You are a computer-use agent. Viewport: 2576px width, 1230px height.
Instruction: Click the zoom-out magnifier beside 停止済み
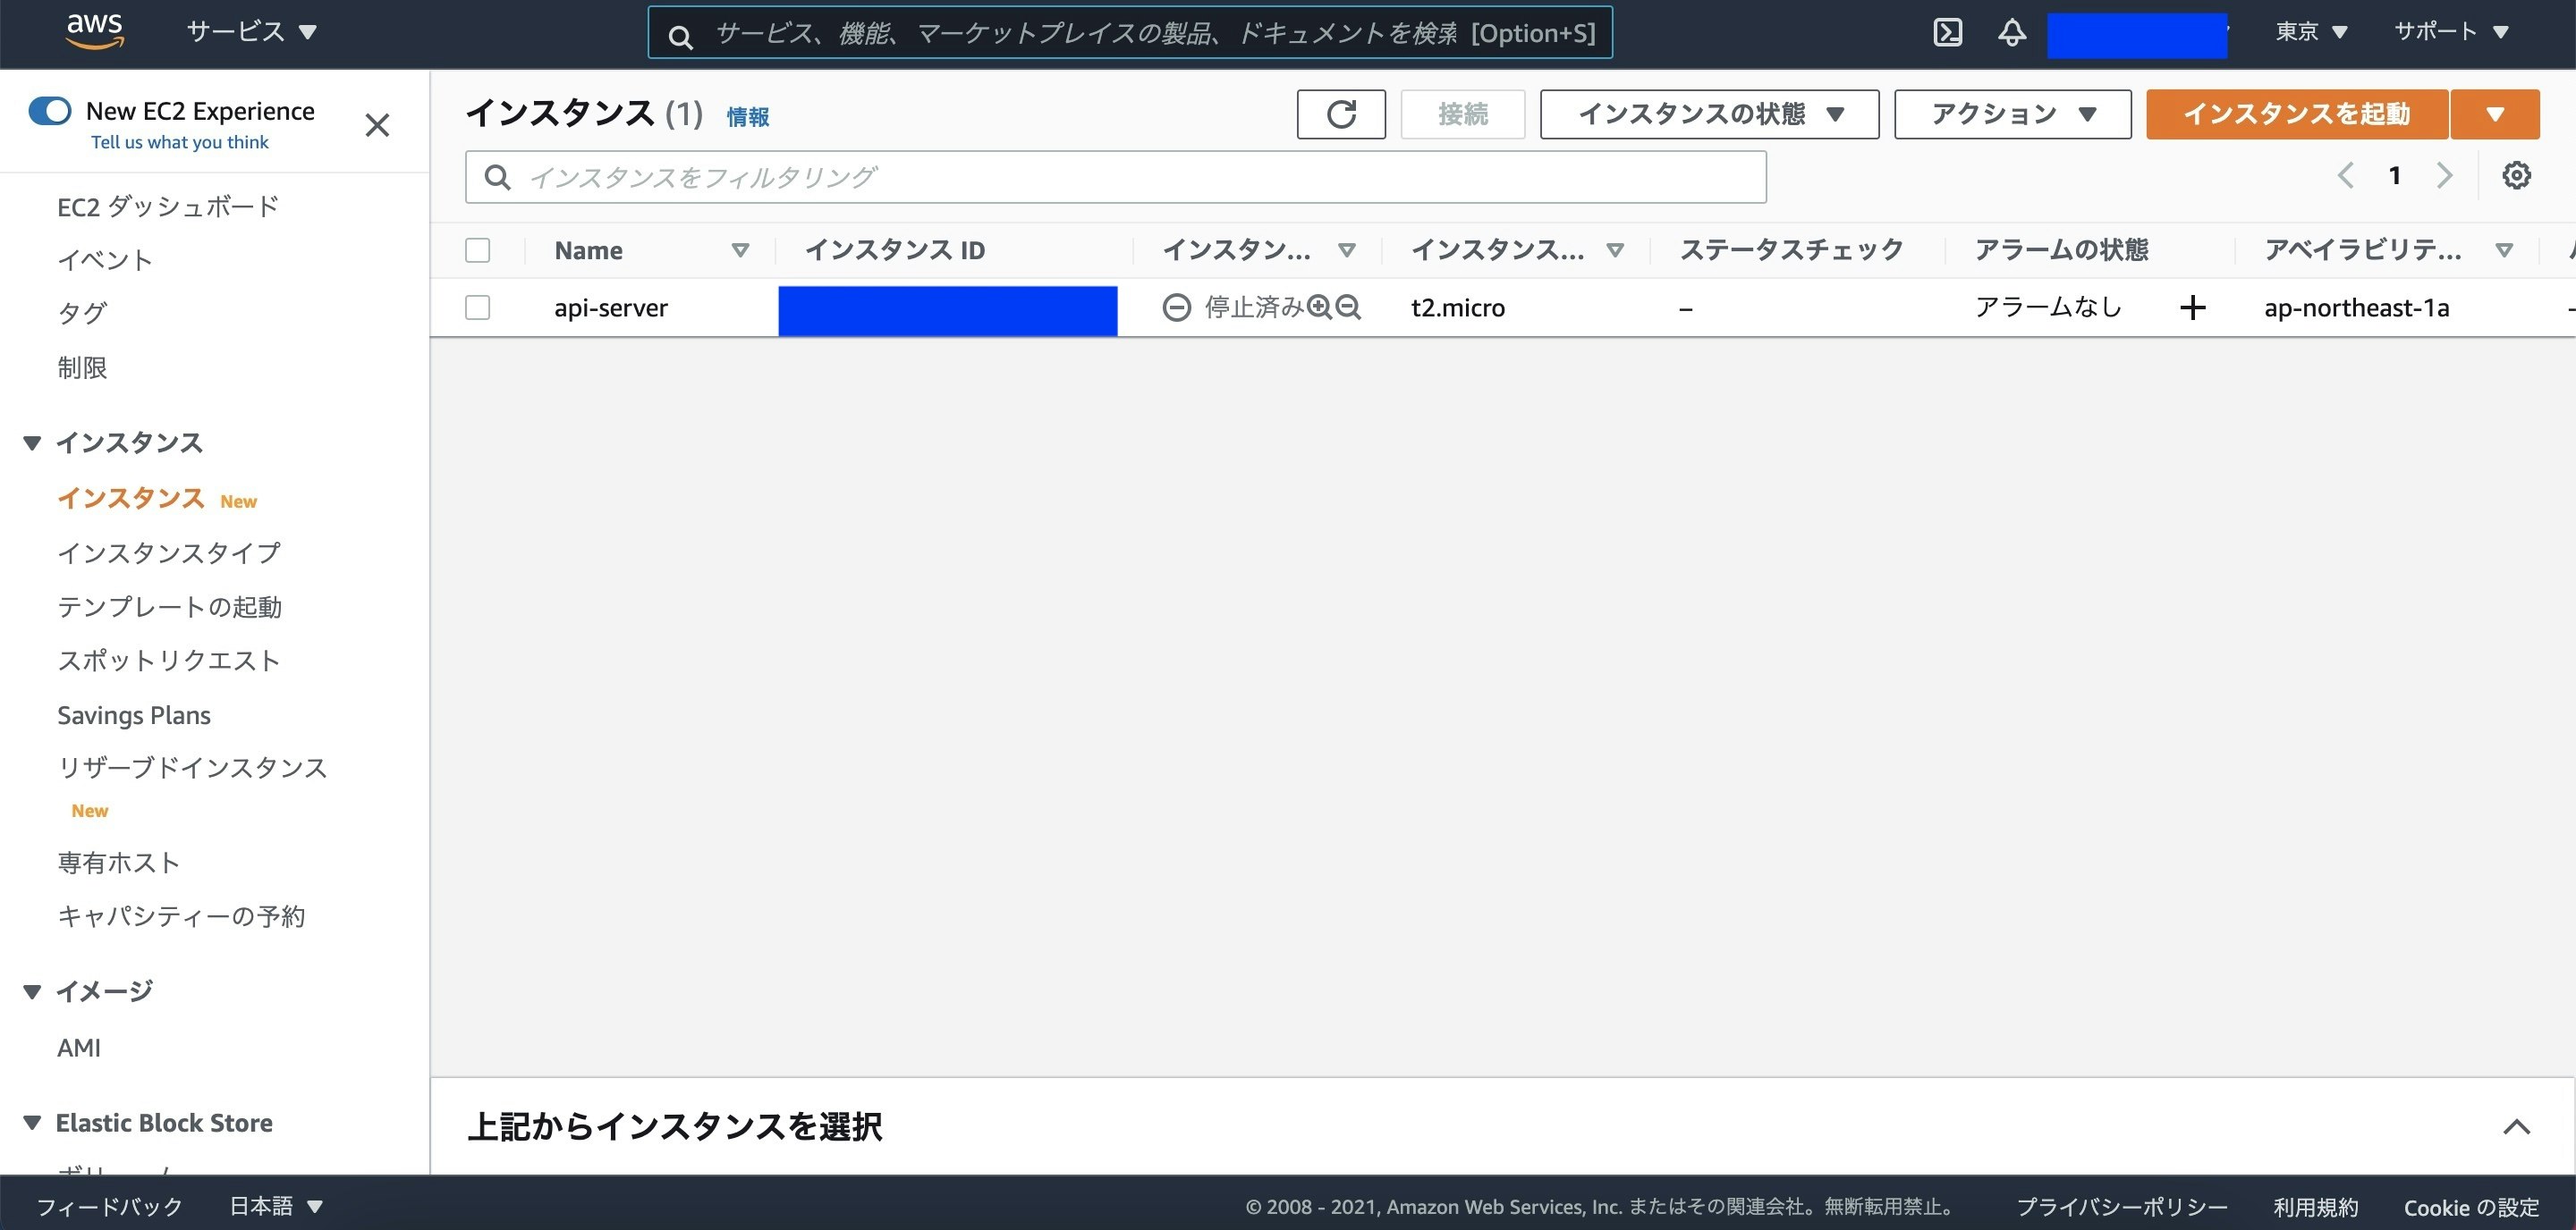tap(1349, 307)
